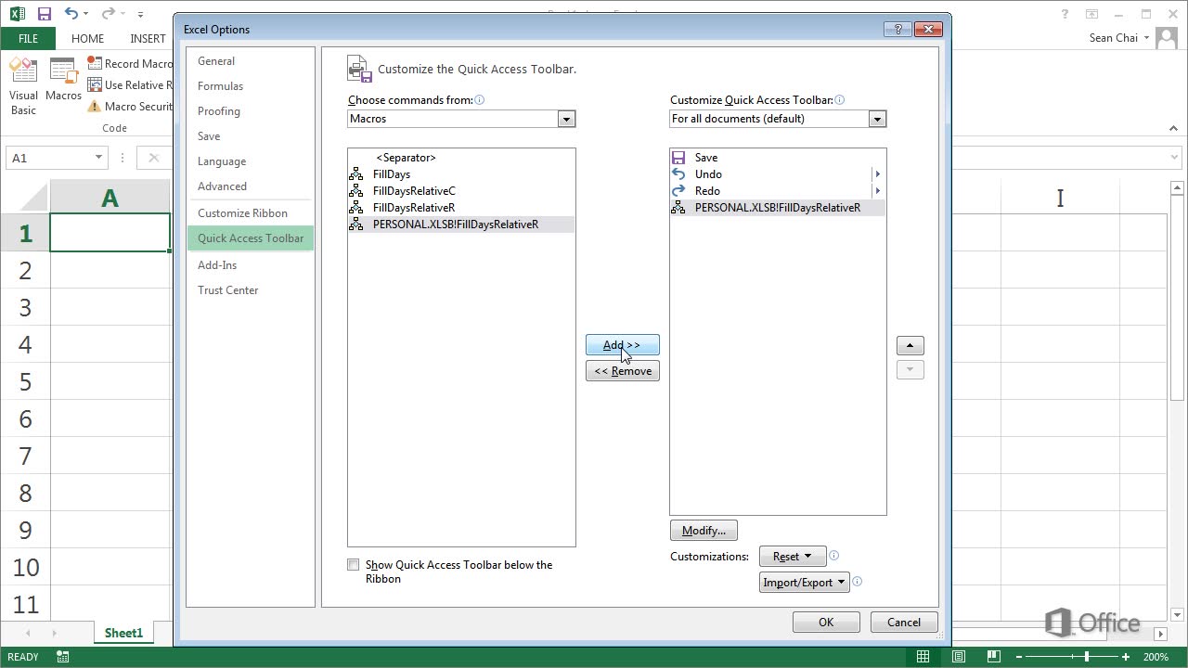Switch to Page Break Preview in status bar
The width and height of the screenshot is (1188, 668).
[x=993, y=657]
